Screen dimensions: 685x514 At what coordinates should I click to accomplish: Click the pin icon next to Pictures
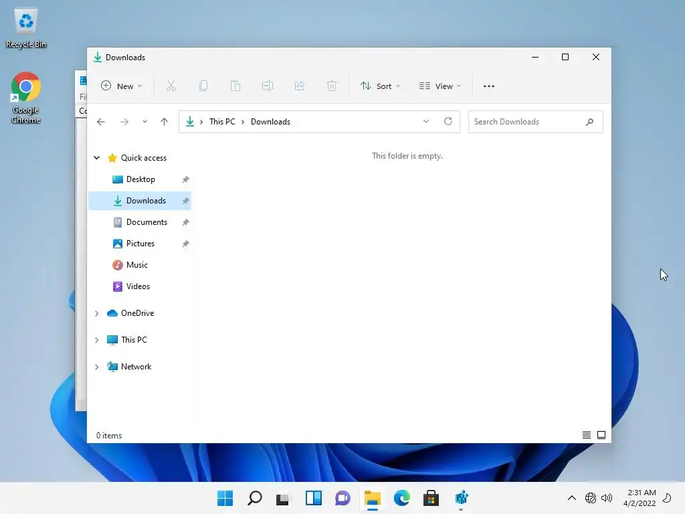click(x=186, y=244)
